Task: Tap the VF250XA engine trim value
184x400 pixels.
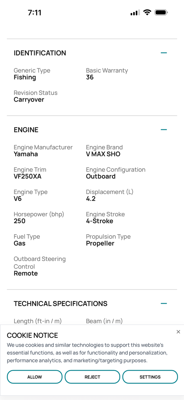Action: [x=28, y=176]
